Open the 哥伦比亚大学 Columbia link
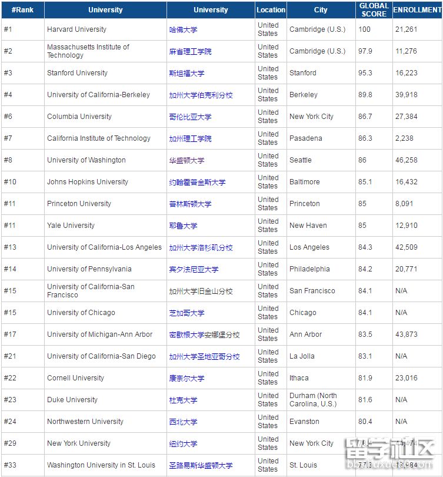Viewport: 443px width, 477px height. [190, 117]
